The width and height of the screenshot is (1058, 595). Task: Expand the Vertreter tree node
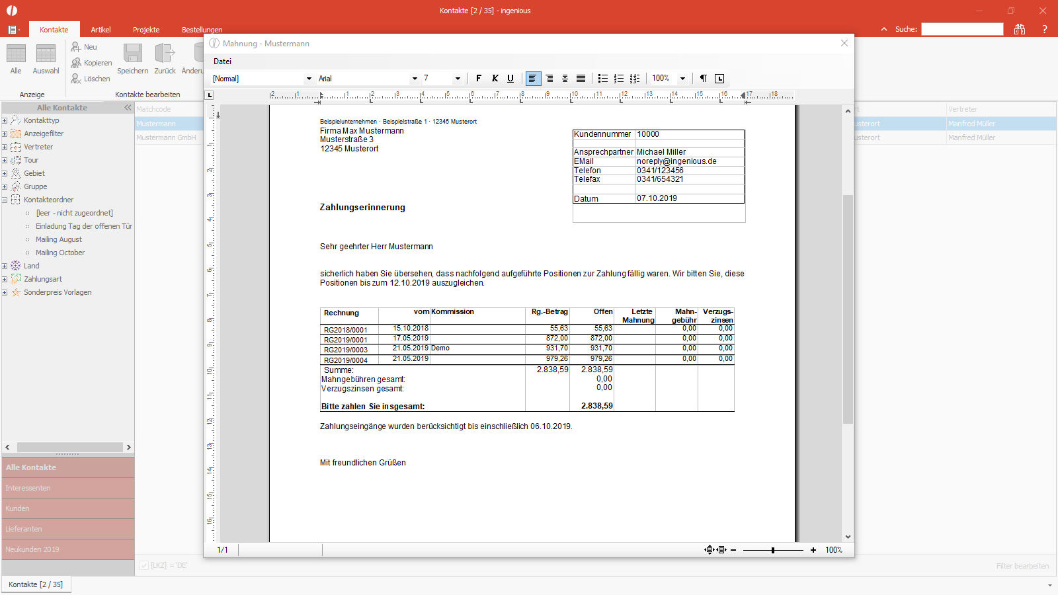coord(5,147)
